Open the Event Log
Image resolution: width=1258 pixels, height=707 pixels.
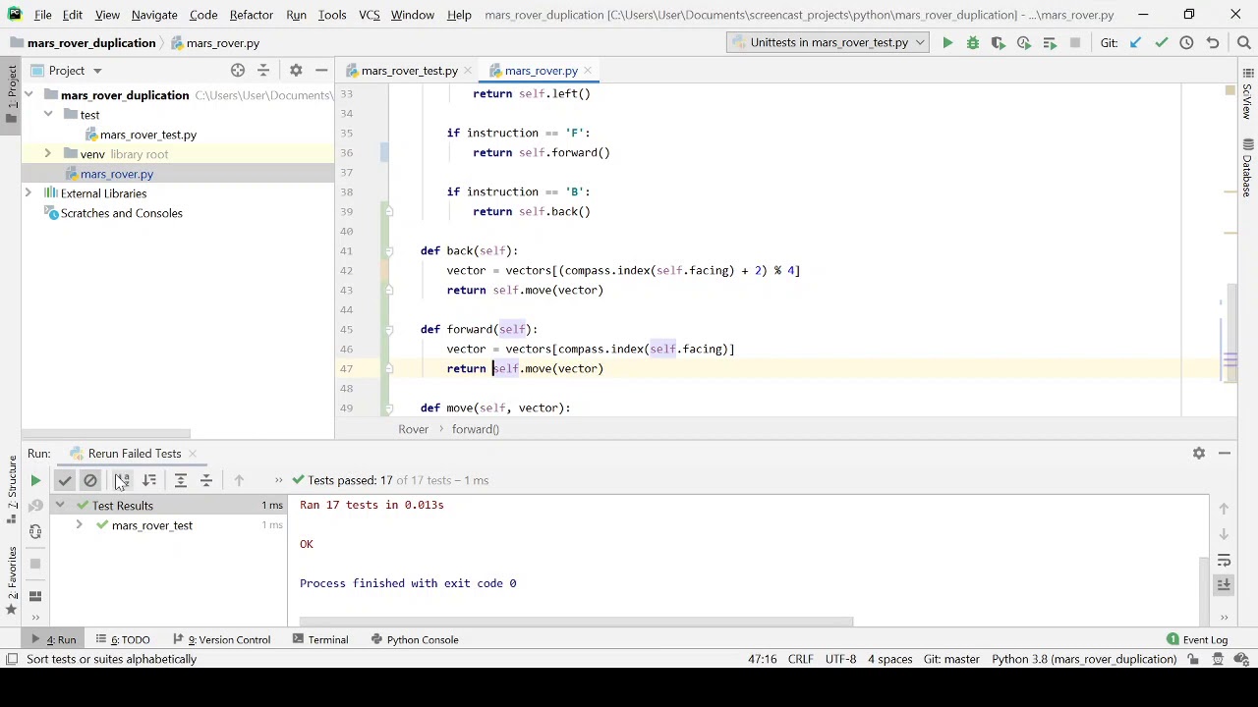(x=1198, y=639)
